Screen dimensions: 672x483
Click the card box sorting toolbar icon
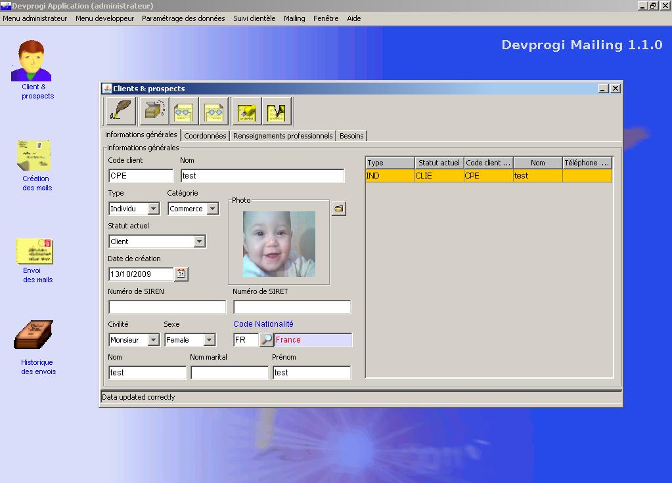[154, 112]
